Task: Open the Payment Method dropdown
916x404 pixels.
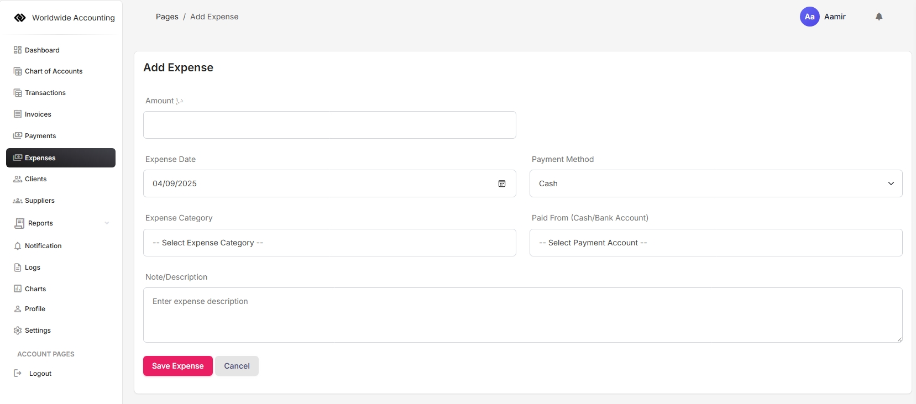Action: 715,183
